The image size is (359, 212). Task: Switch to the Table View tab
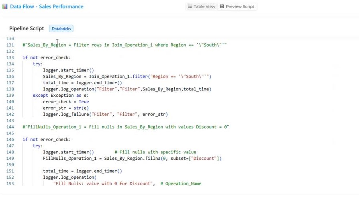(202, 6)
